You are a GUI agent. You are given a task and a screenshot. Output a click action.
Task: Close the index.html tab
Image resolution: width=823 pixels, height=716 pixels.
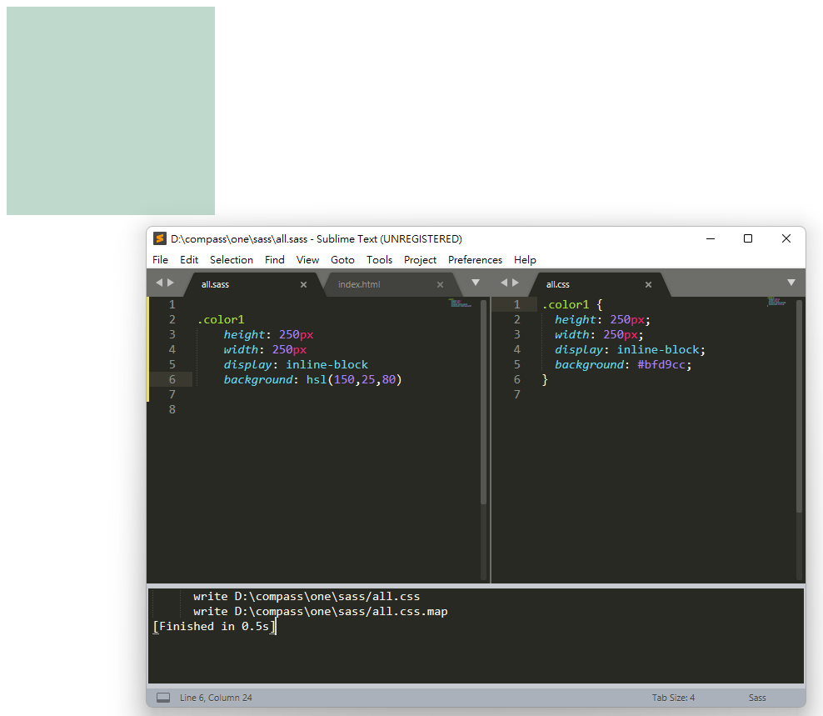440,285
